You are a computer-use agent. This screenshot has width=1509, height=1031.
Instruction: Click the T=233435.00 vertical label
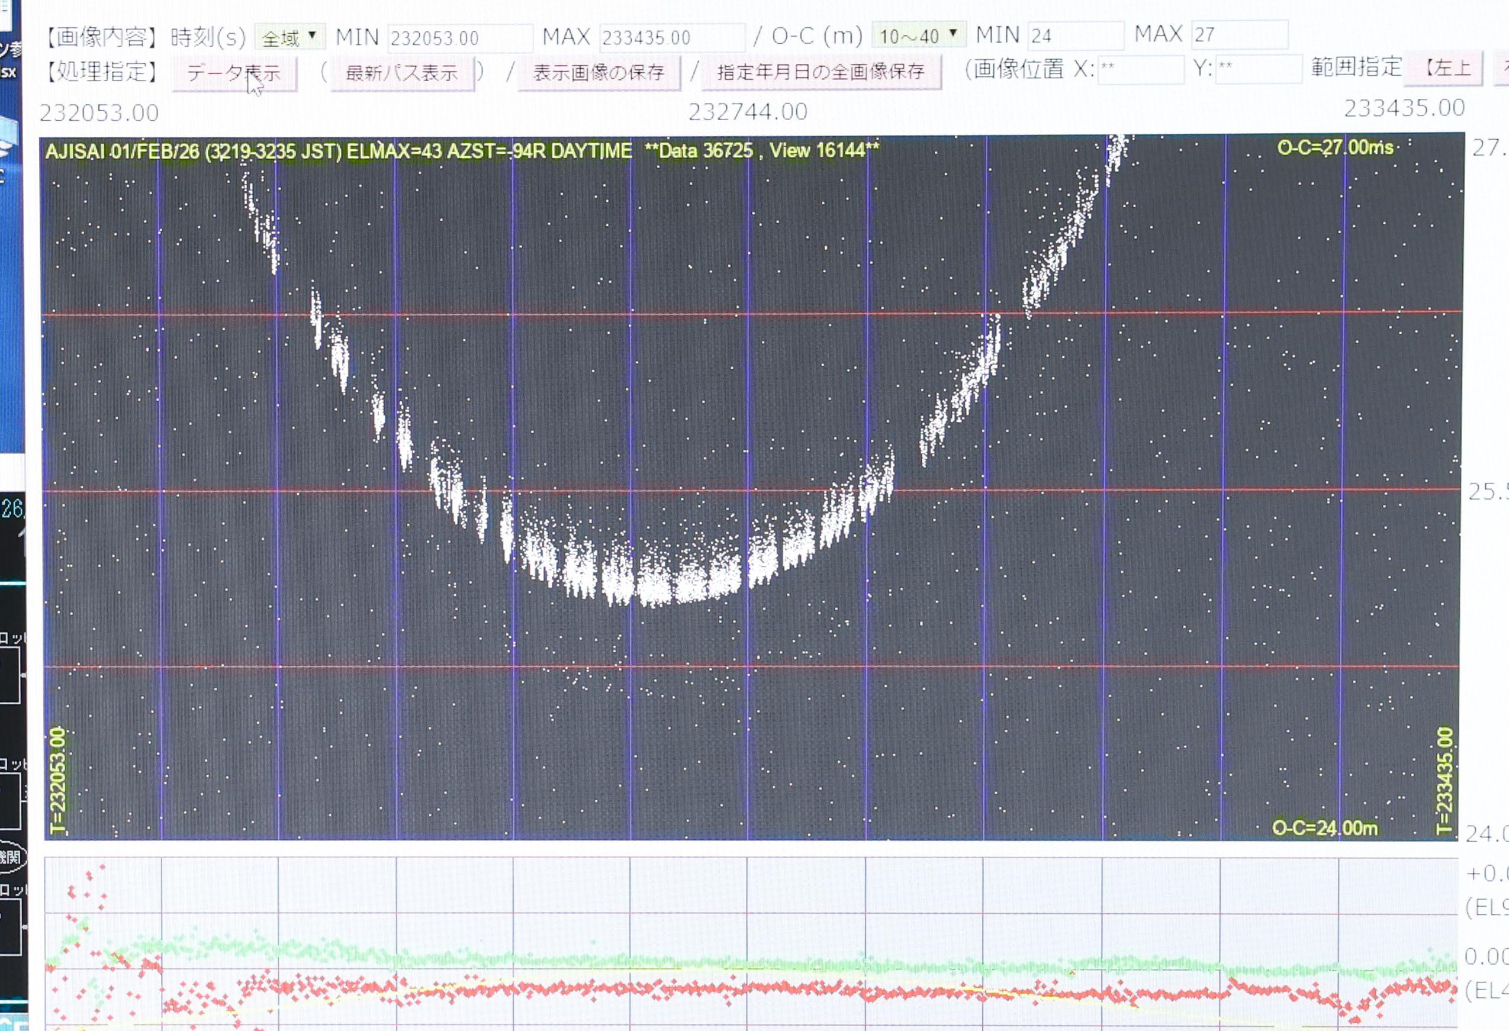click(x=1444, y=781)
